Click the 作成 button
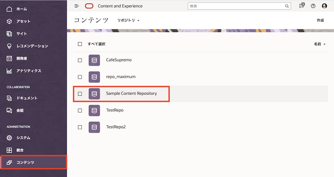 (x=320, y=20)
